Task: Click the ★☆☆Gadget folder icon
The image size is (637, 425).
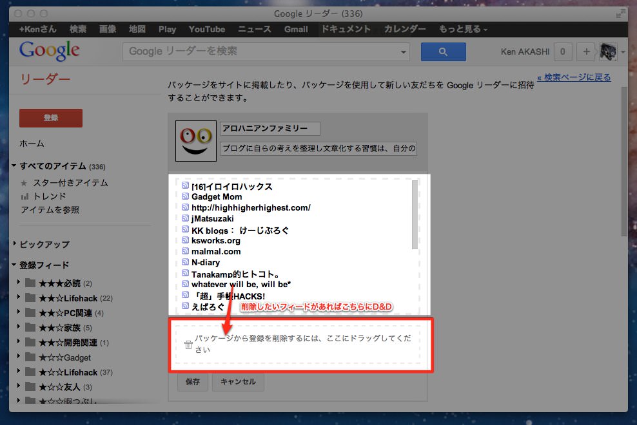Action: pos(30,357)
